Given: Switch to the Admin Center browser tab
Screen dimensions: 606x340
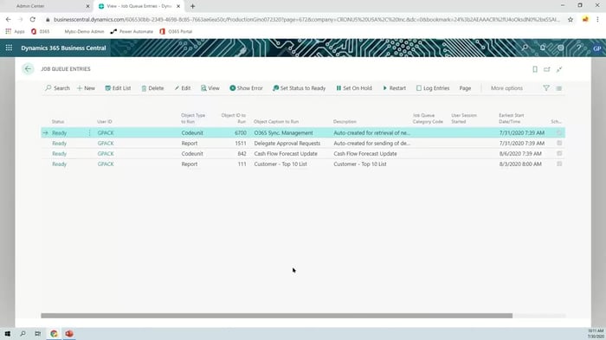Looking at the screenshot, I should [x=48, y=6].
